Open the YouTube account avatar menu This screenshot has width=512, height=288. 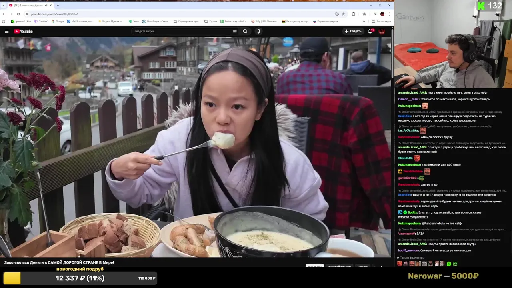coord(382,31)
